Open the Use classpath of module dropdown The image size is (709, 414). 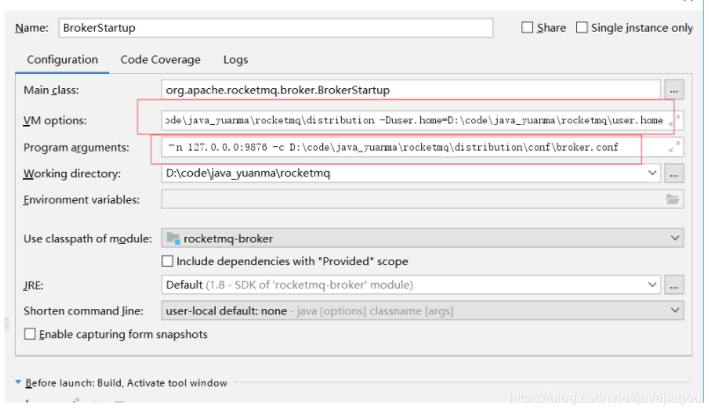(423, 238)
